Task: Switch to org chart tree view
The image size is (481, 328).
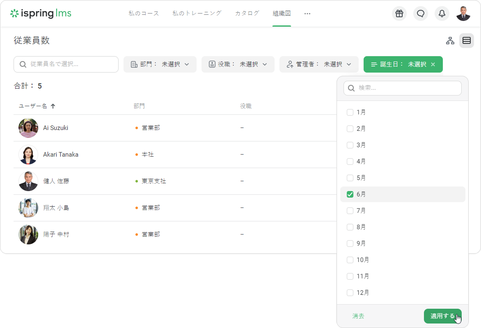Action: pyautogui.click(x=450, y=41)
